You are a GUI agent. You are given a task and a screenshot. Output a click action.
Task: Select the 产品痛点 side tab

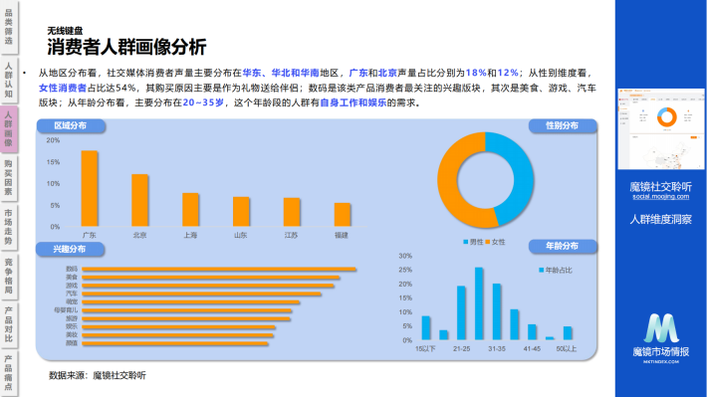[9, 373]
